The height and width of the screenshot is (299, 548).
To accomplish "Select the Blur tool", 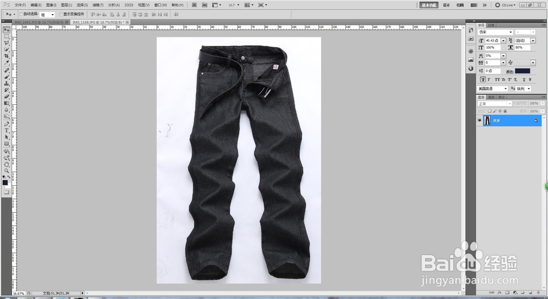I will (6, 110).
